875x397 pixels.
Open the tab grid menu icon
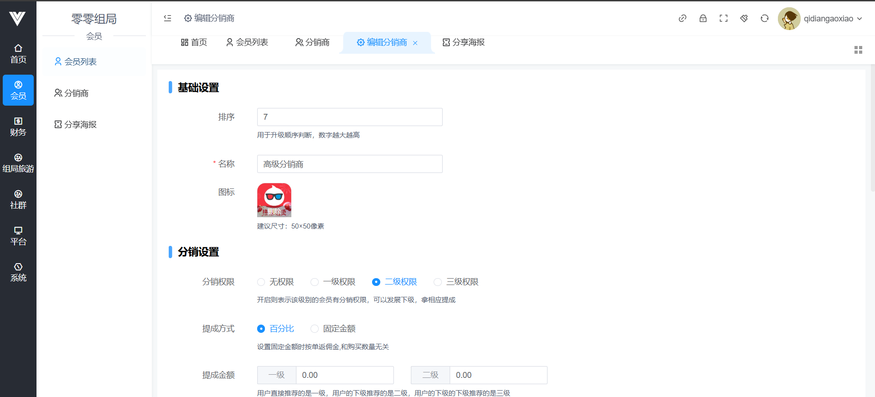click(858, 50)
